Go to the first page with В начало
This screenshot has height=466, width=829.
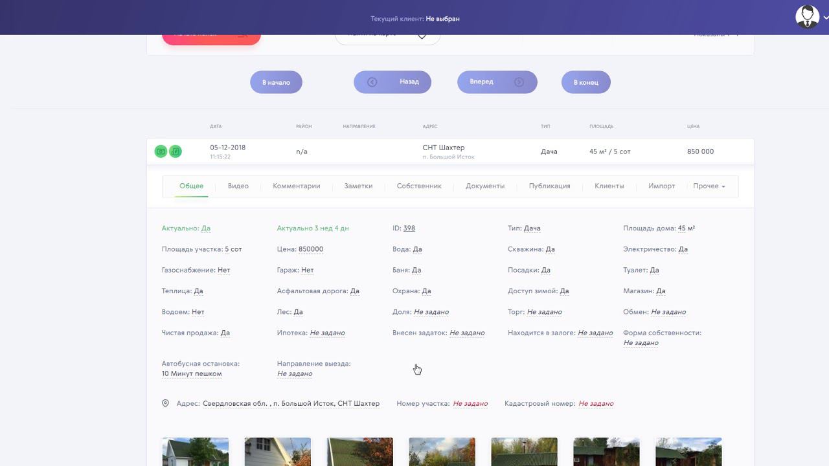(x=276, y=82)
